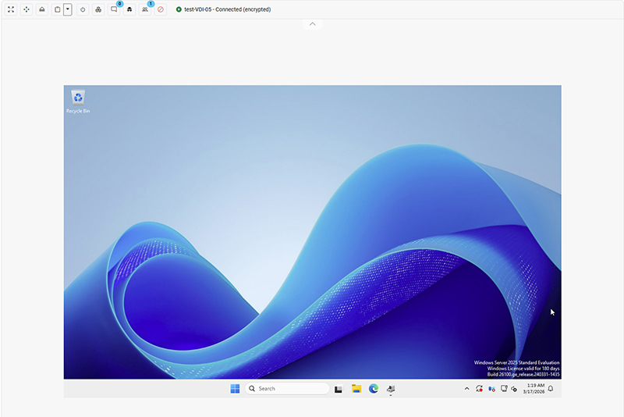624x417 pixels.
Task: Click the red disconnect circle icon
Action: pos(161,9)
